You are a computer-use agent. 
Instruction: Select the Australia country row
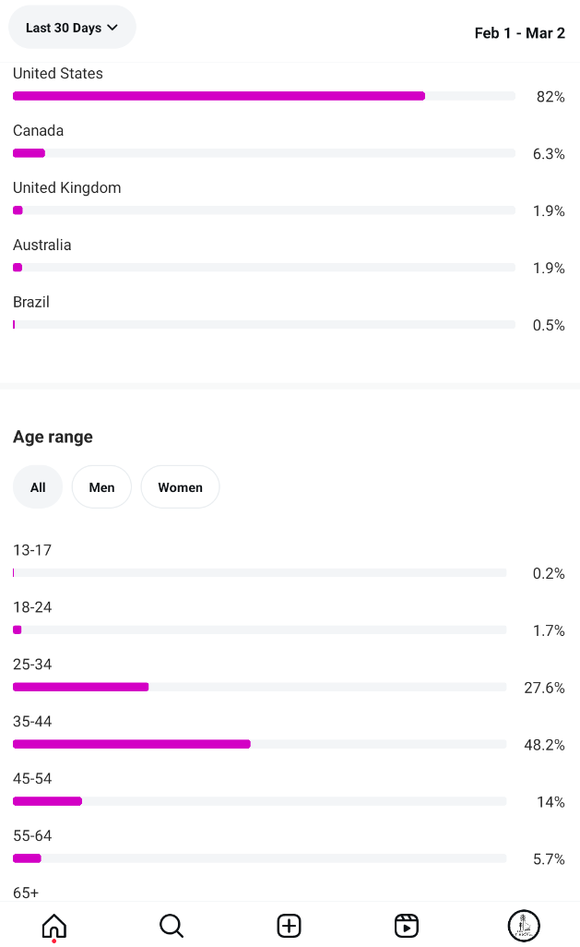pyautogui.click(x=289, y=256)
